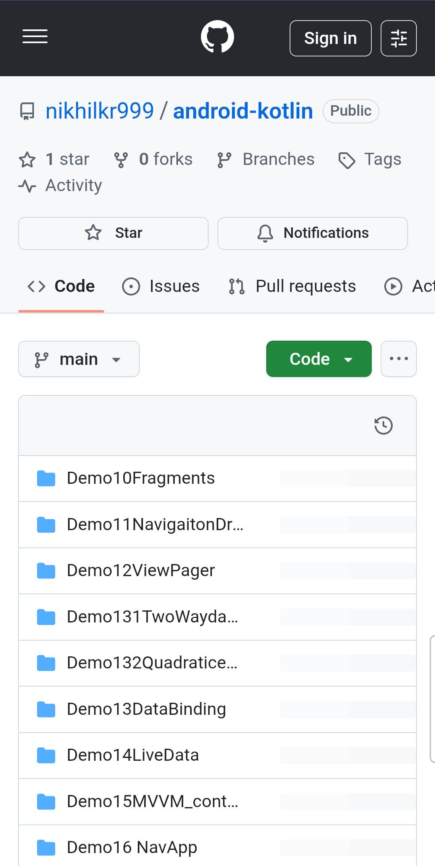Select the Code tab
The width and height of the screenshot is (435, 866).
[61, 286]
